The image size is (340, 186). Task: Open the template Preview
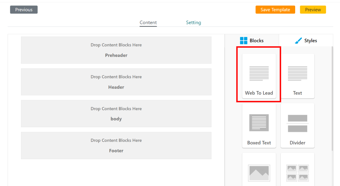pyautogui.click(x=313, y=10)
